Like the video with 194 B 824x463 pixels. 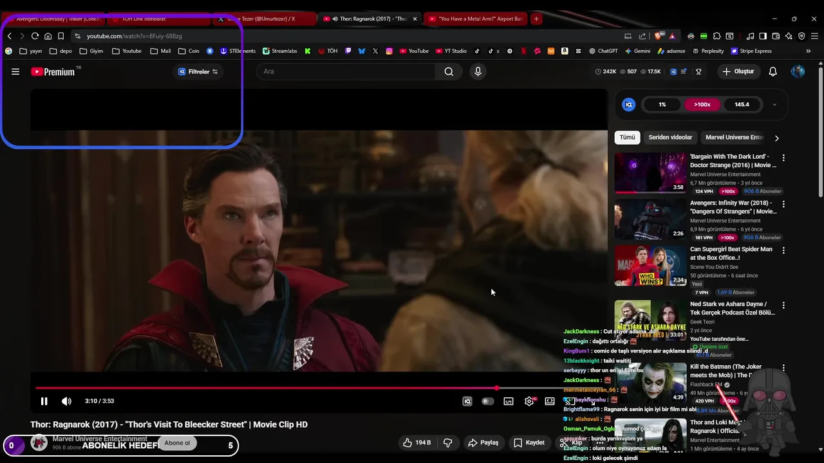tap(417, 442)
